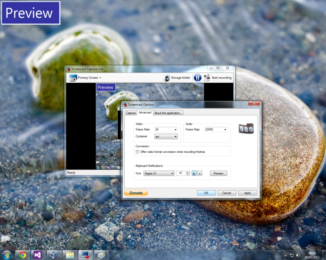Screen dimensions: 326x260
Task: Click the Donate button
Action: coord(136,193)
